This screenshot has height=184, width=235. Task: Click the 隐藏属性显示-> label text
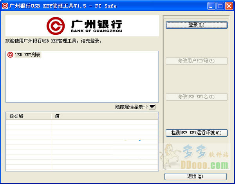click(x=132, y=107)
